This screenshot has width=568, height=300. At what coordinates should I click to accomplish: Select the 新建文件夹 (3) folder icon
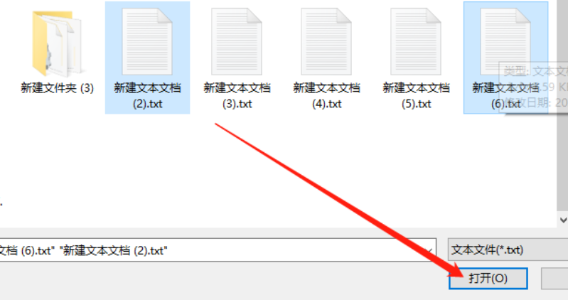coord(57,43)
